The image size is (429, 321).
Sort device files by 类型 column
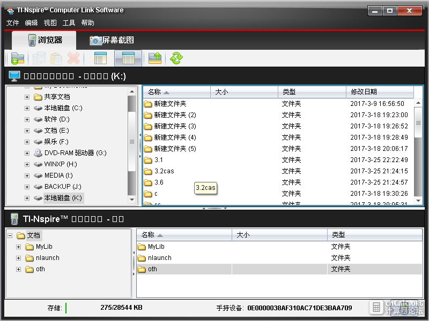375,235
